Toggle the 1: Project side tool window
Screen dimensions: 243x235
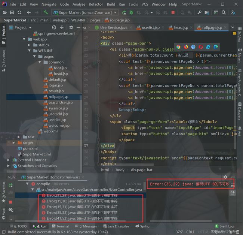tap(4, 34)
